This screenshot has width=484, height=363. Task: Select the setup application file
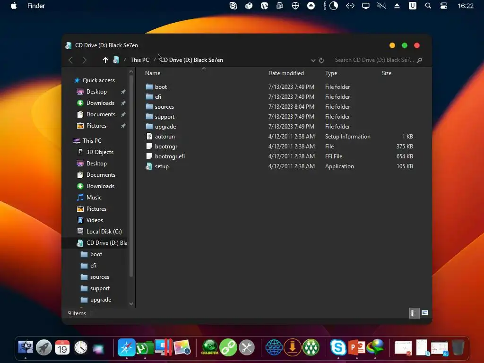coord(162,166)
